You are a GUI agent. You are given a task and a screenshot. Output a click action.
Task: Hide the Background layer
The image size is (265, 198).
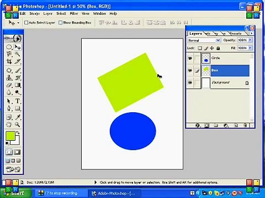pyautogui.click(x=190, y=82)
